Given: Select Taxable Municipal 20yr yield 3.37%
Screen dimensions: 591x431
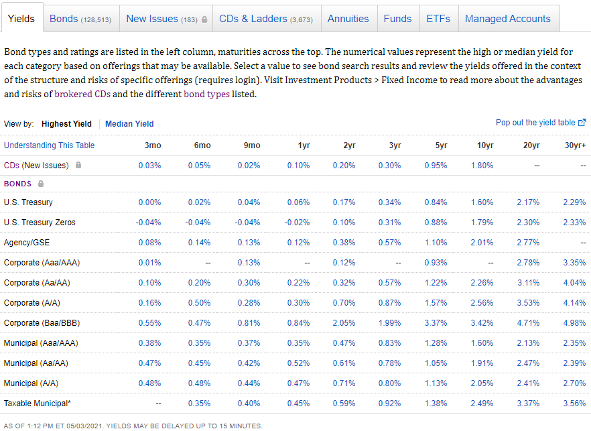Looking at the screenshot, I should click(x=528, y=404).
